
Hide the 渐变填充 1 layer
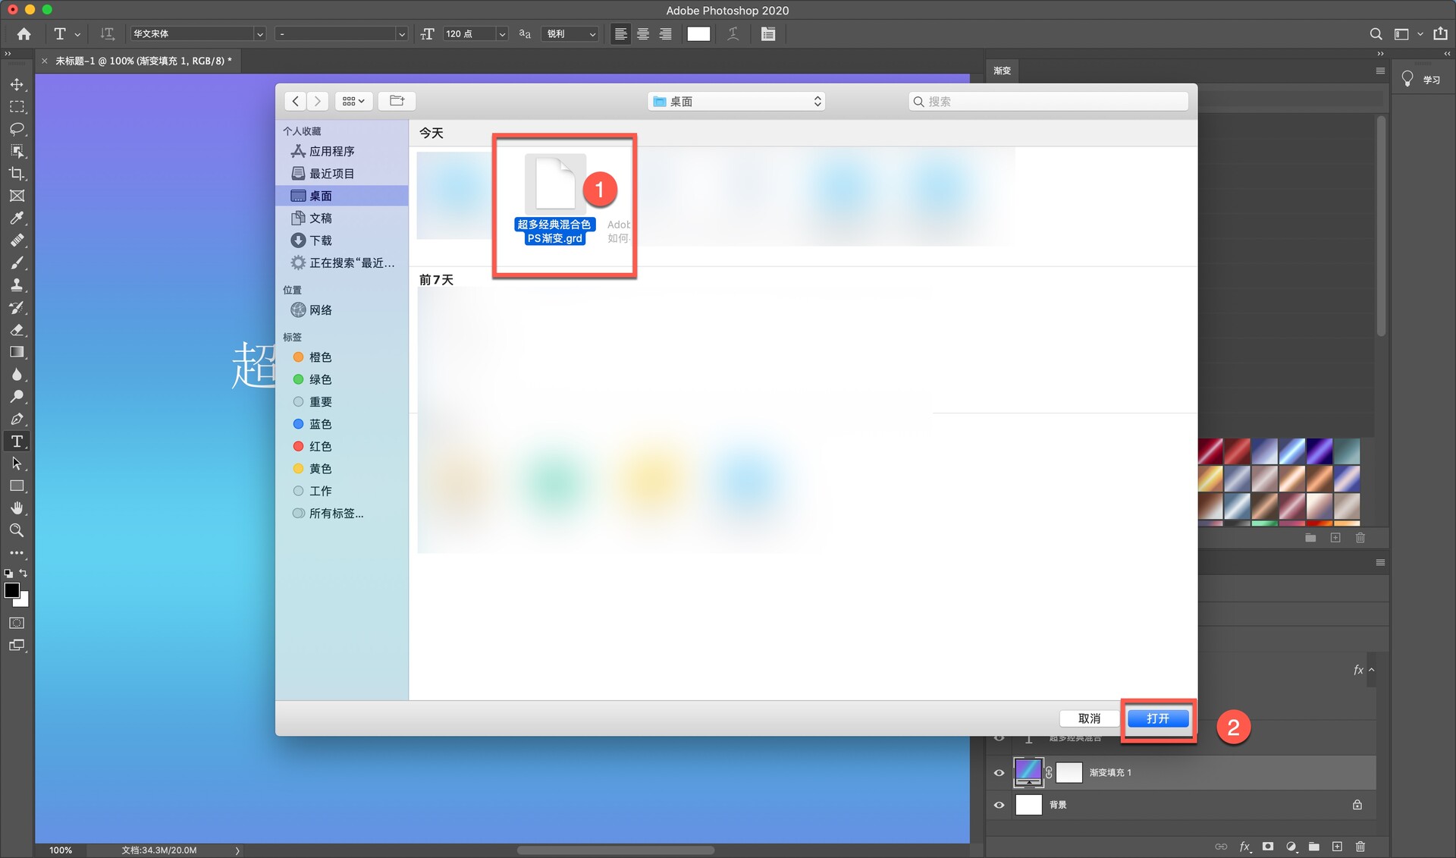click(999, 773)
